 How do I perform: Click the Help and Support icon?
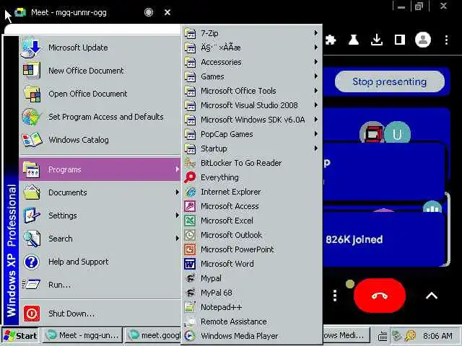click(31, 262)
